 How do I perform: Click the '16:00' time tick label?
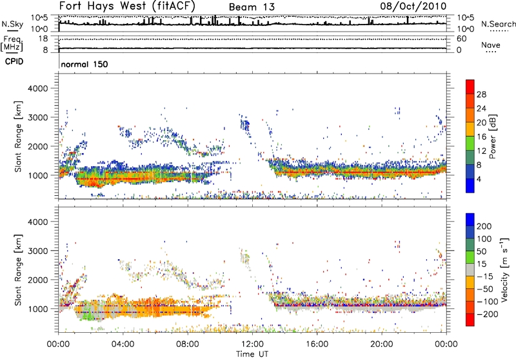[317, 344]
